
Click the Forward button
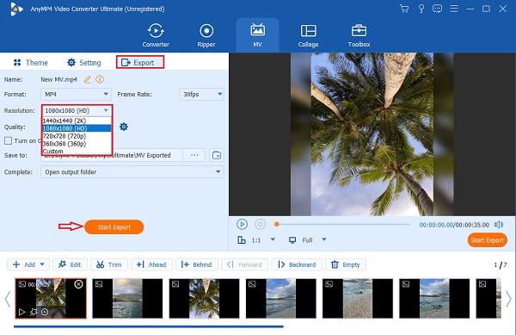coord(245,264)
